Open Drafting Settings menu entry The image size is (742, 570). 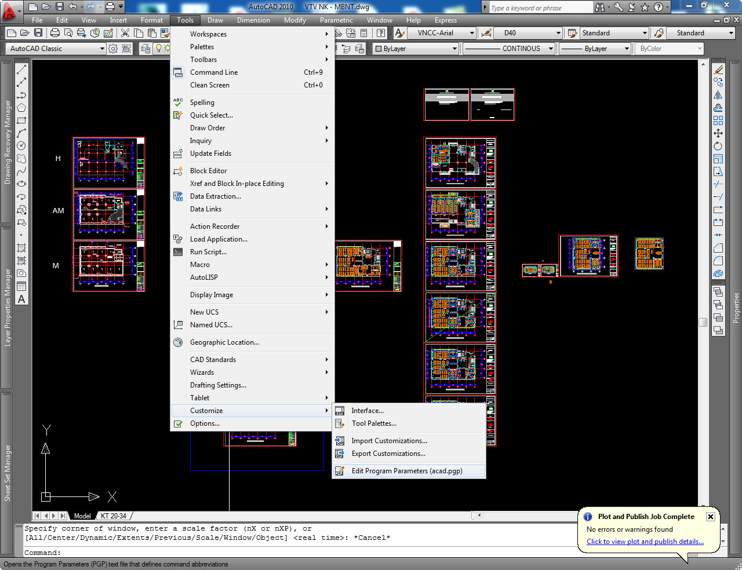point(253,385)
